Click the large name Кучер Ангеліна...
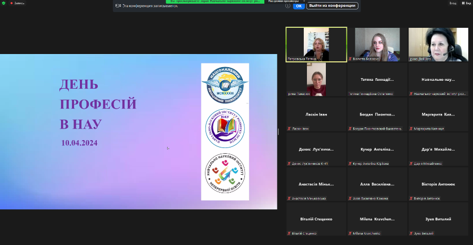Screen dimensions: 473x245 (377, 150)
